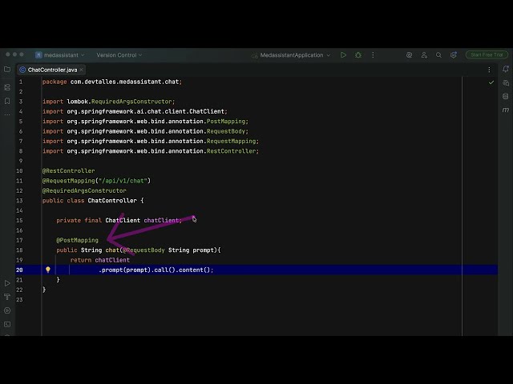Click the green inspections checkmark widget

tap(491, 82)
